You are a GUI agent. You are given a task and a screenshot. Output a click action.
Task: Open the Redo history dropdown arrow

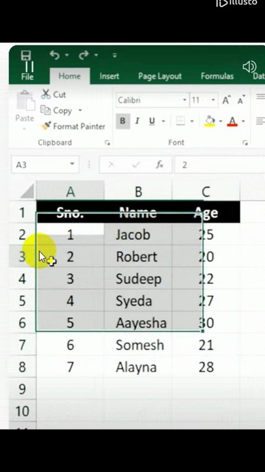(96, 55)
